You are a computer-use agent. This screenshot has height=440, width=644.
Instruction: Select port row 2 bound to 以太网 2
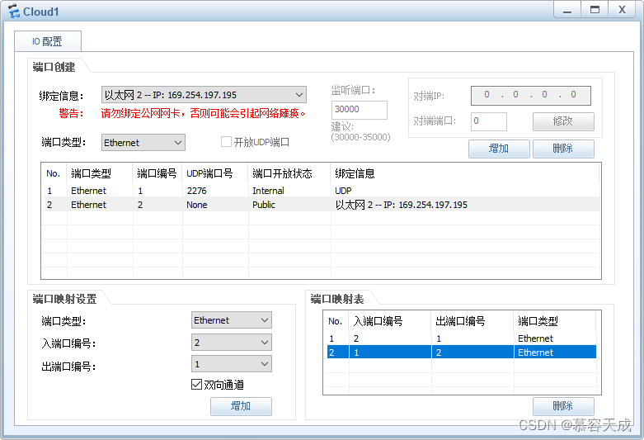[321, 205]
